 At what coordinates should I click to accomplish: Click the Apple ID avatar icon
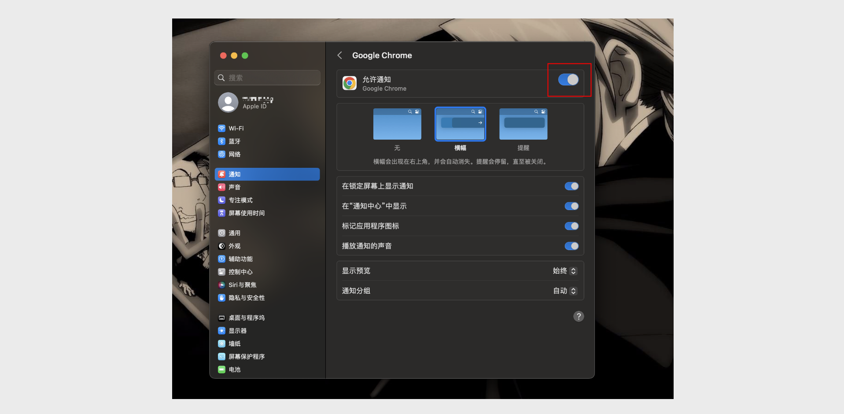[228, 102]
